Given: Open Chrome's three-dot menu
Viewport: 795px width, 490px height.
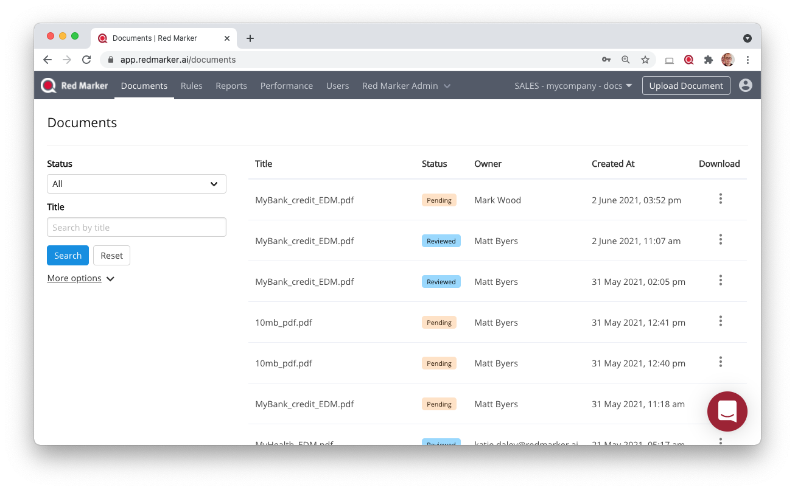Looking at the screenshot, I should coord(748,60).
